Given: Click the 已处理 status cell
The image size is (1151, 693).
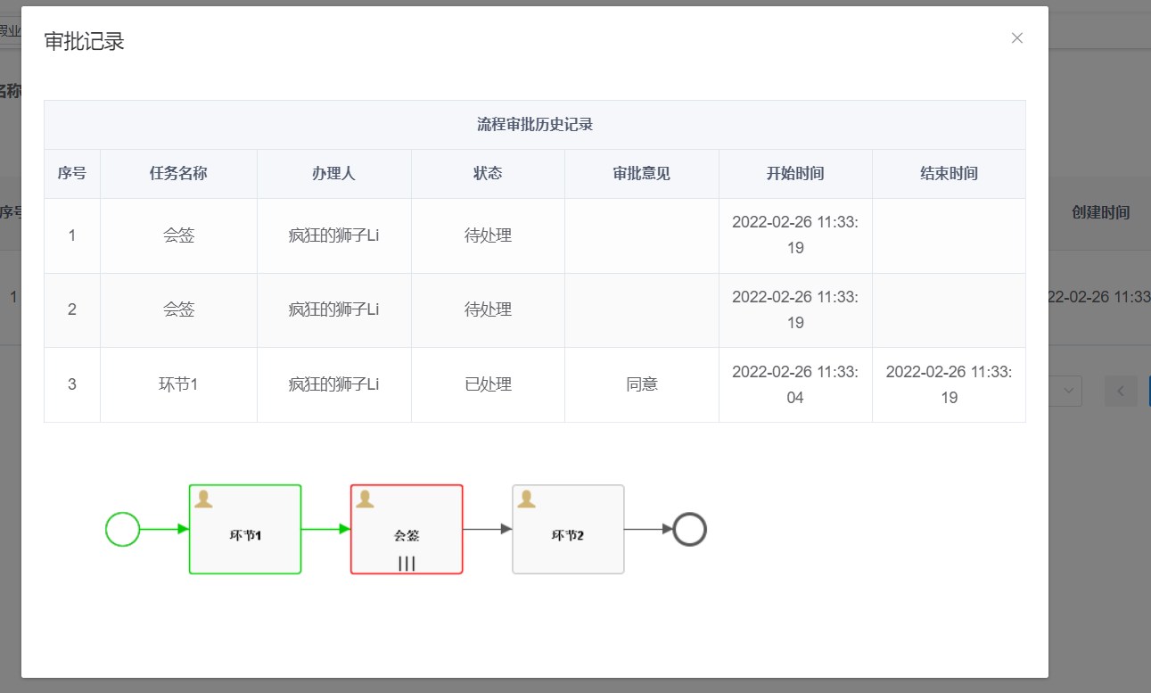Looking at the screenshot, I should tap(488, 384).
